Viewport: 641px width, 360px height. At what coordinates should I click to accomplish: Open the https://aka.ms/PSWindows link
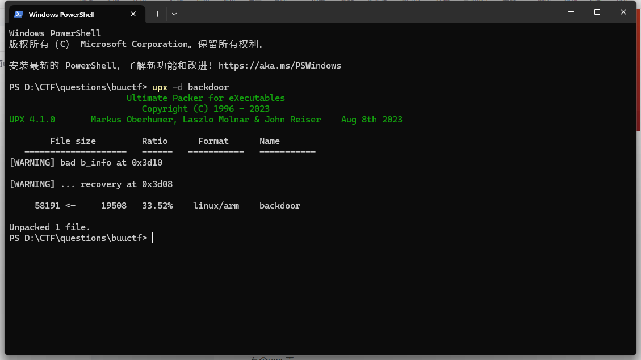(279, 66)
